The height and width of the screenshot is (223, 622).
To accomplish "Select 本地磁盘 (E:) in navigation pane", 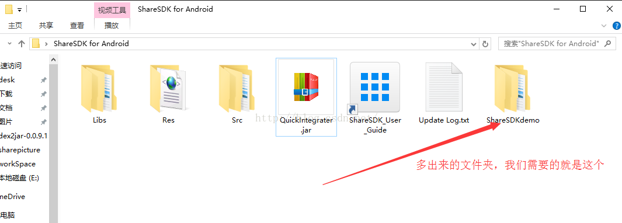I will click(19, 178).
